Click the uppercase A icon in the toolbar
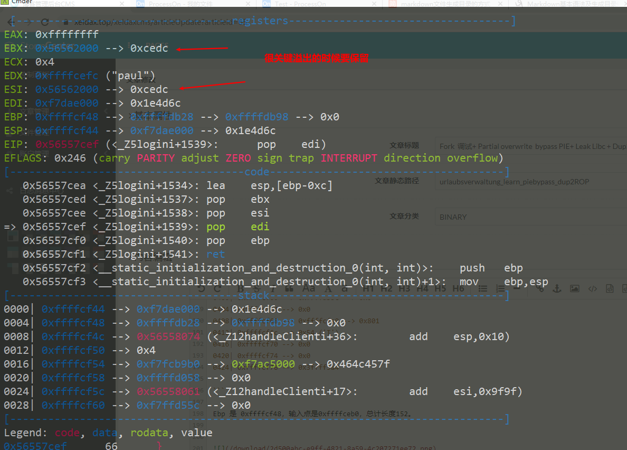This screenshot has width=627, height=450. [328, 288]
